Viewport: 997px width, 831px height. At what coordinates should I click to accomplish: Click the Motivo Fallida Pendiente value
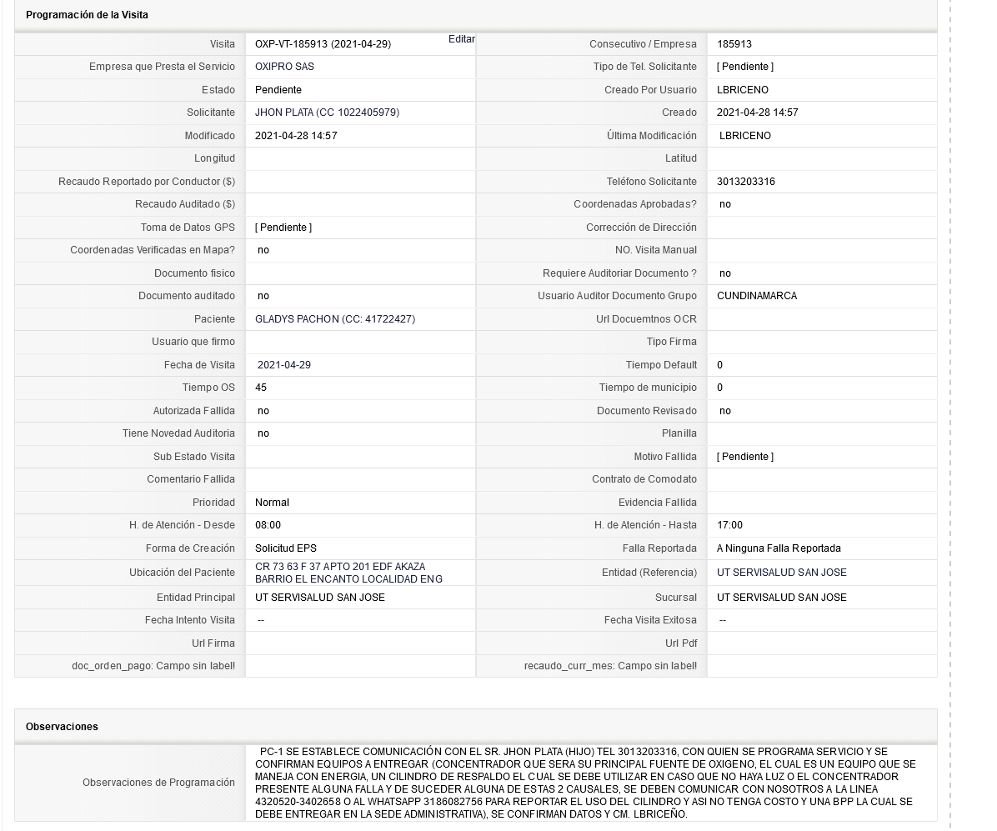pyautogui.click(x=744, y=457)
